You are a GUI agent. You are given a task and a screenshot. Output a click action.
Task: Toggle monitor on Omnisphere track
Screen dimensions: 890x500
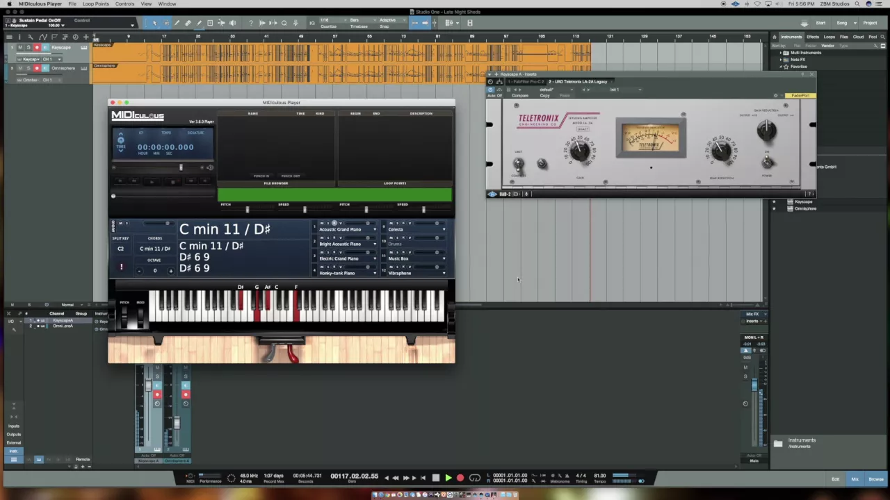(45, 68)
